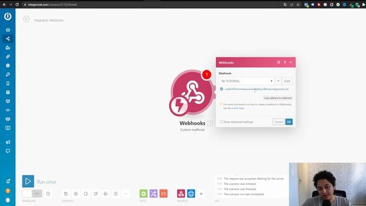This screenshot has width=366, height=206.
Task: Open the orange help icon in sidebar
Action: tap(7, 191)
